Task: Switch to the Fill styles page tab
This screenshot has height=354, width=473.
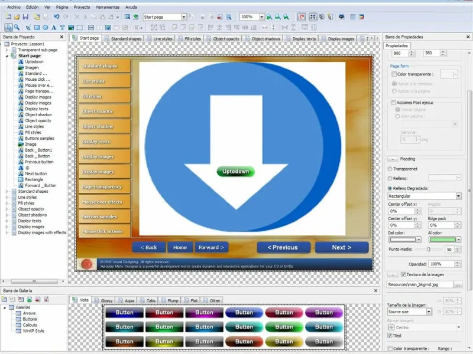Action: click(x=190, y=38)
